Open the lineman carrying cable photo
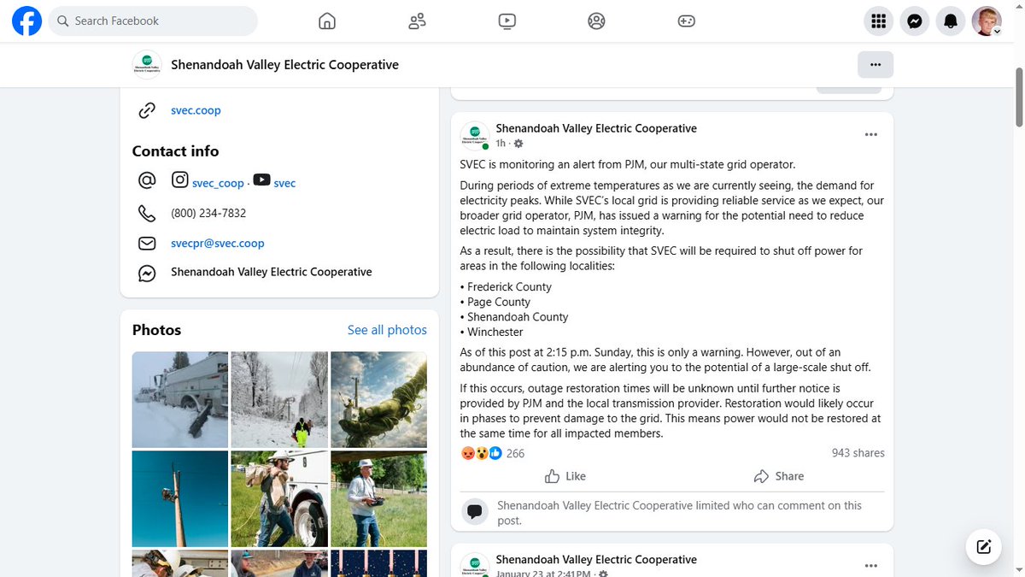 point(279,499)
